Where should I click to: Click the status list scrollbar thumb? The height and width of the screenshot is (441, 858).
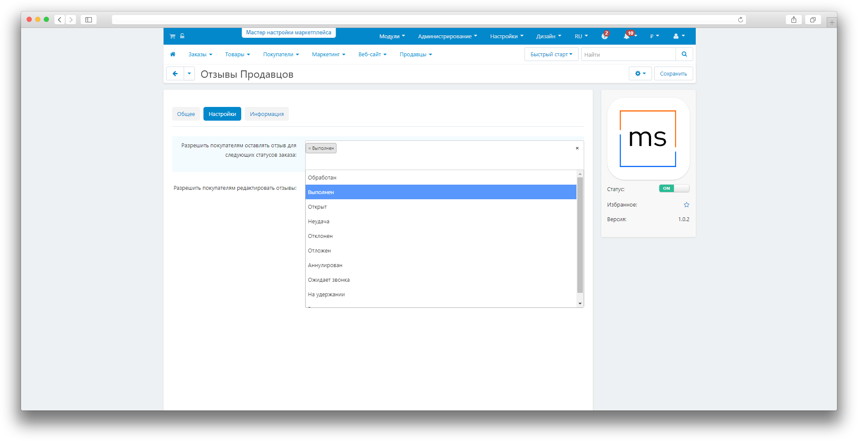click(x=580, y=235)
